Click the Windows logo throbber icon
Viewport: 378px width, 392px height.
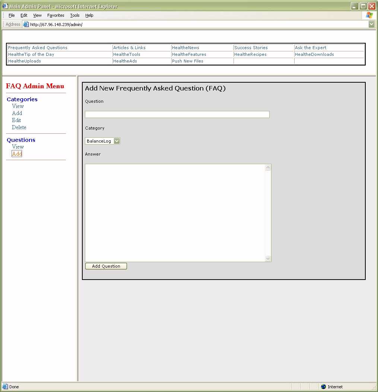[x=369, y=15]
